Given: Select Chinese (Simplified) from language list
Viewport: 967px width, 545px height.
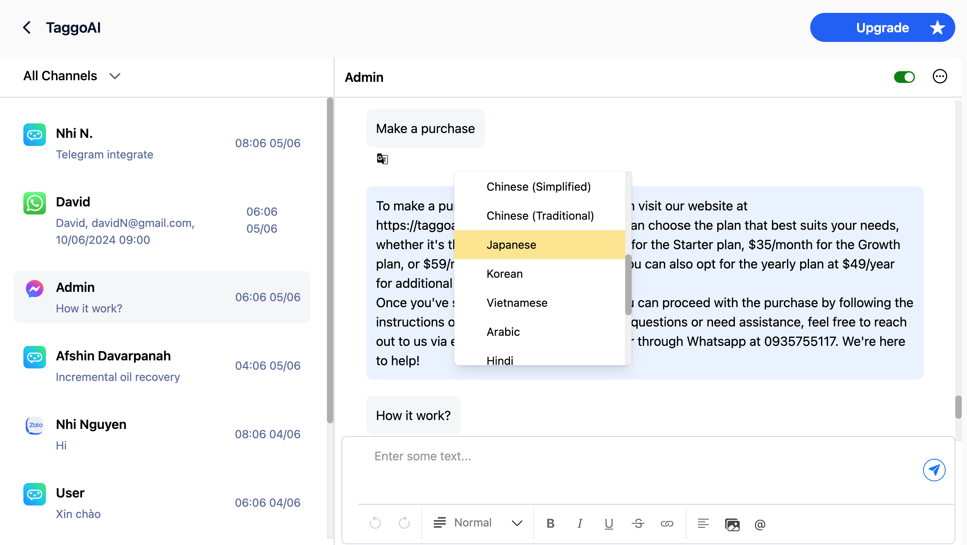Looking at the screenshot, I should pyautogui.click(x=539, y=187).
